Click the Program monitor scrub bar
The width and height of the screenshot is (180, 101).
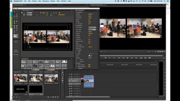coord(132,56)
